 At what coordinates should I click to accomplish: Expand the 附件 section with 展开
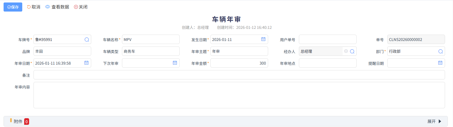point(434,121)
